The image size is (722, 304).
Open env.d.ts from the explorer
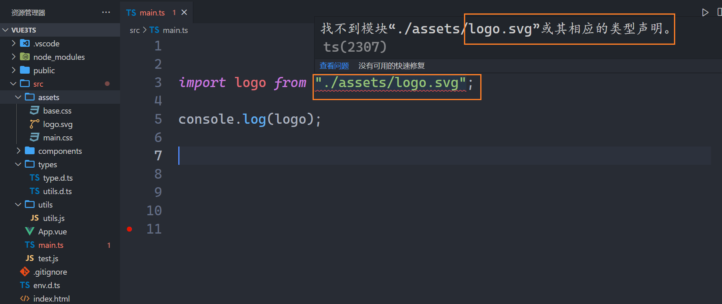[46, 285]
